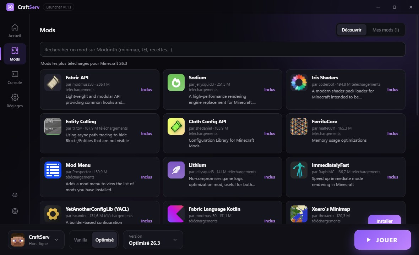Click the Hors-ligne status text

pyautogui.click(x=38, y=244)
